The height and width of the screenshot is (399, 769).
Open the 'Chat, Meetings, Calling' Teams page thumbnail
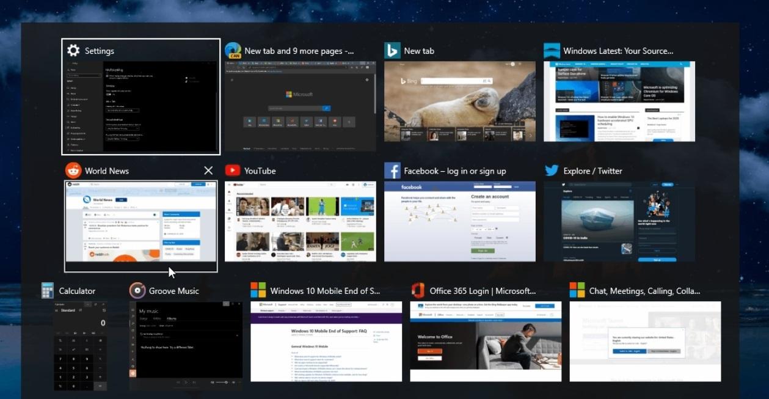645,342
